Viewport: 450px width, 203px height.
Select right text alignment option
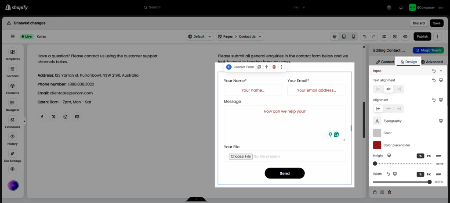click(398, 89)
